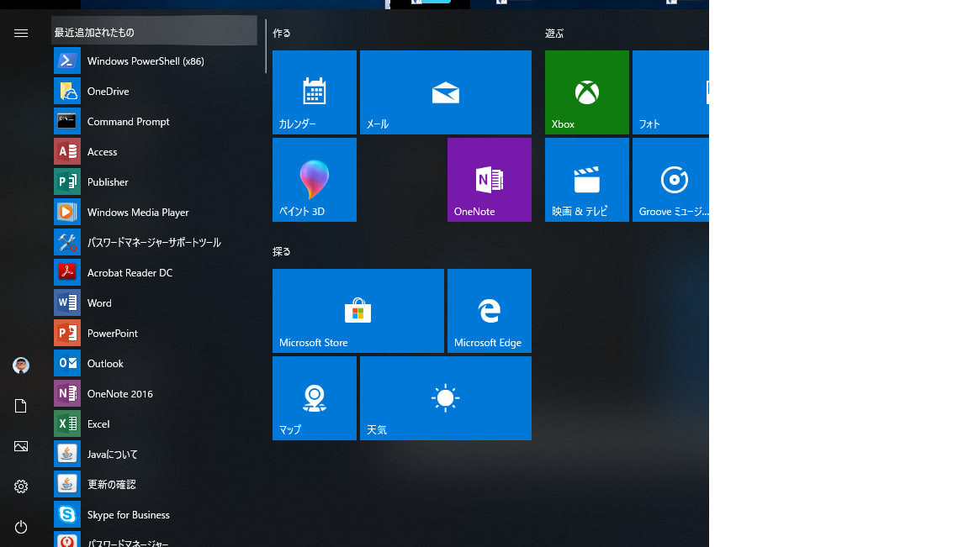
Task: Click the app list scrollbar
Action: click(x=266, y=46)
